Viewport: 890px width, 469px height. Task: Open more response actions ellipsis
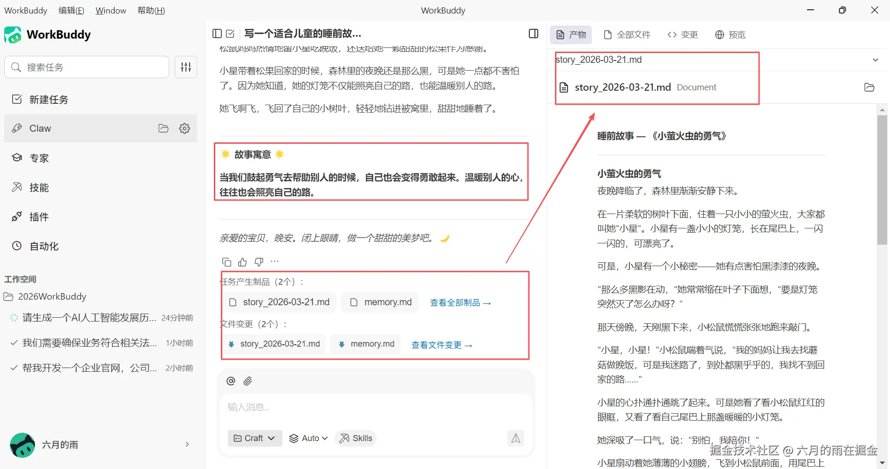pos(275,261)
